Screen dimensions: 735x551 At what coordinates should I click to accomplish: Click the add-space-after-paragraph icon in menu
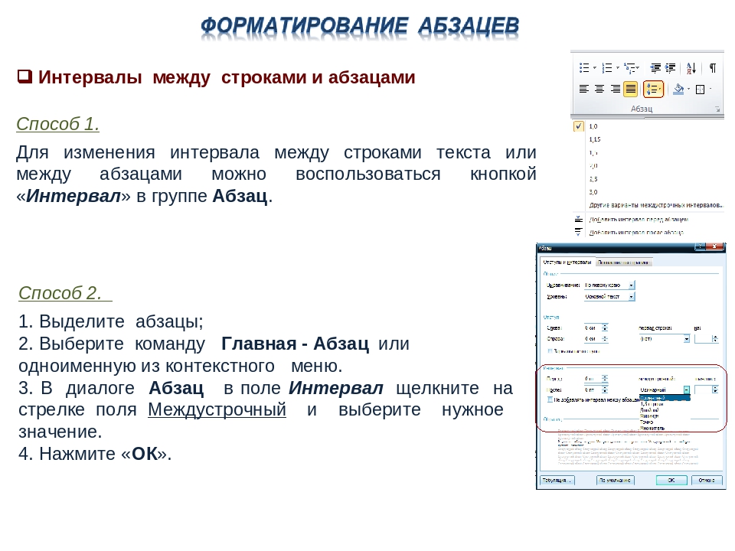(579, 231)
